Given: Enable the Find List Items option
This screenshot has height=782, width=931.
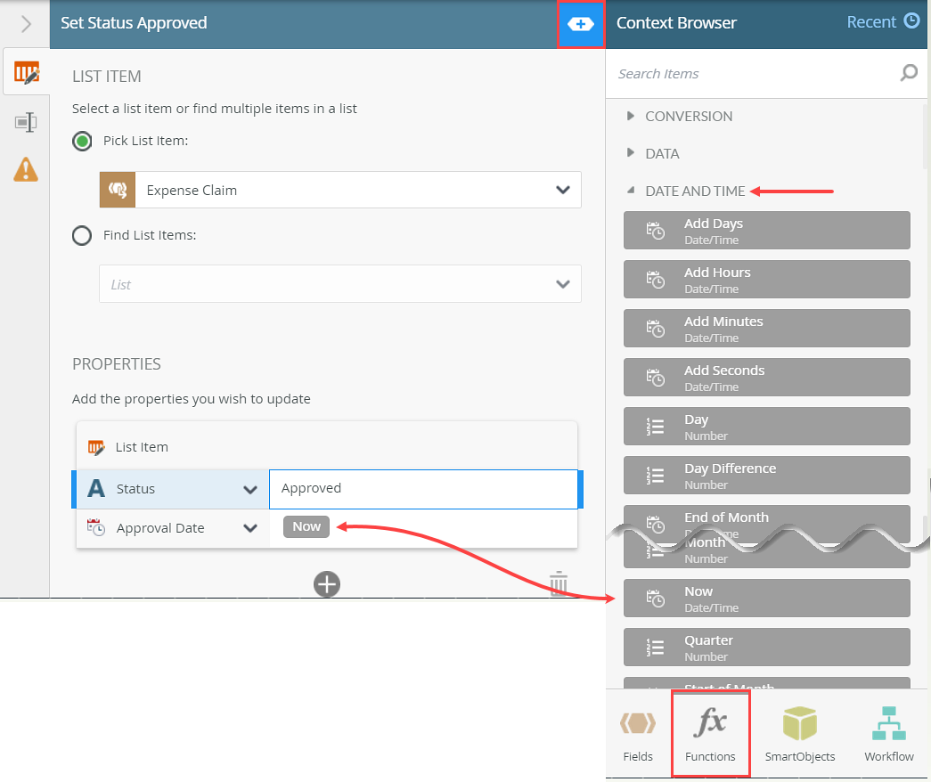Looking at the screenshot, I should pos(82,235).
